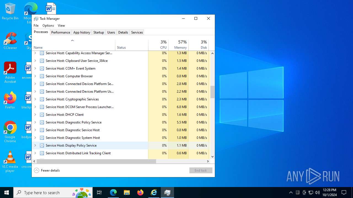The width and height of the screenshot is (353, 198).
Task: Expand Service Host: Cryptographic Services row
Action: click(x=35, y=99)
